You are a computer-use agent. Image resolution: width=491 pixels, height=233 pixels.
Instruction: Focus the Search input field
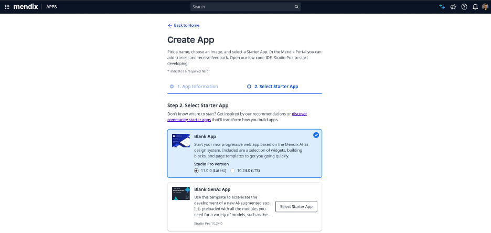tap(245, 7)
